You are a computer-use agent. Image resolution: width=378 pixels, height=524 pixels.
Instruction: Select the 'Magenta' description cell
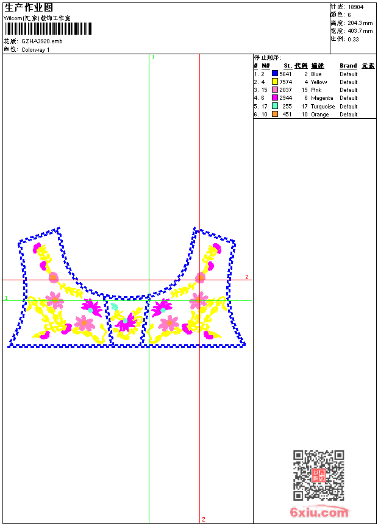click(x=322, y=98)
